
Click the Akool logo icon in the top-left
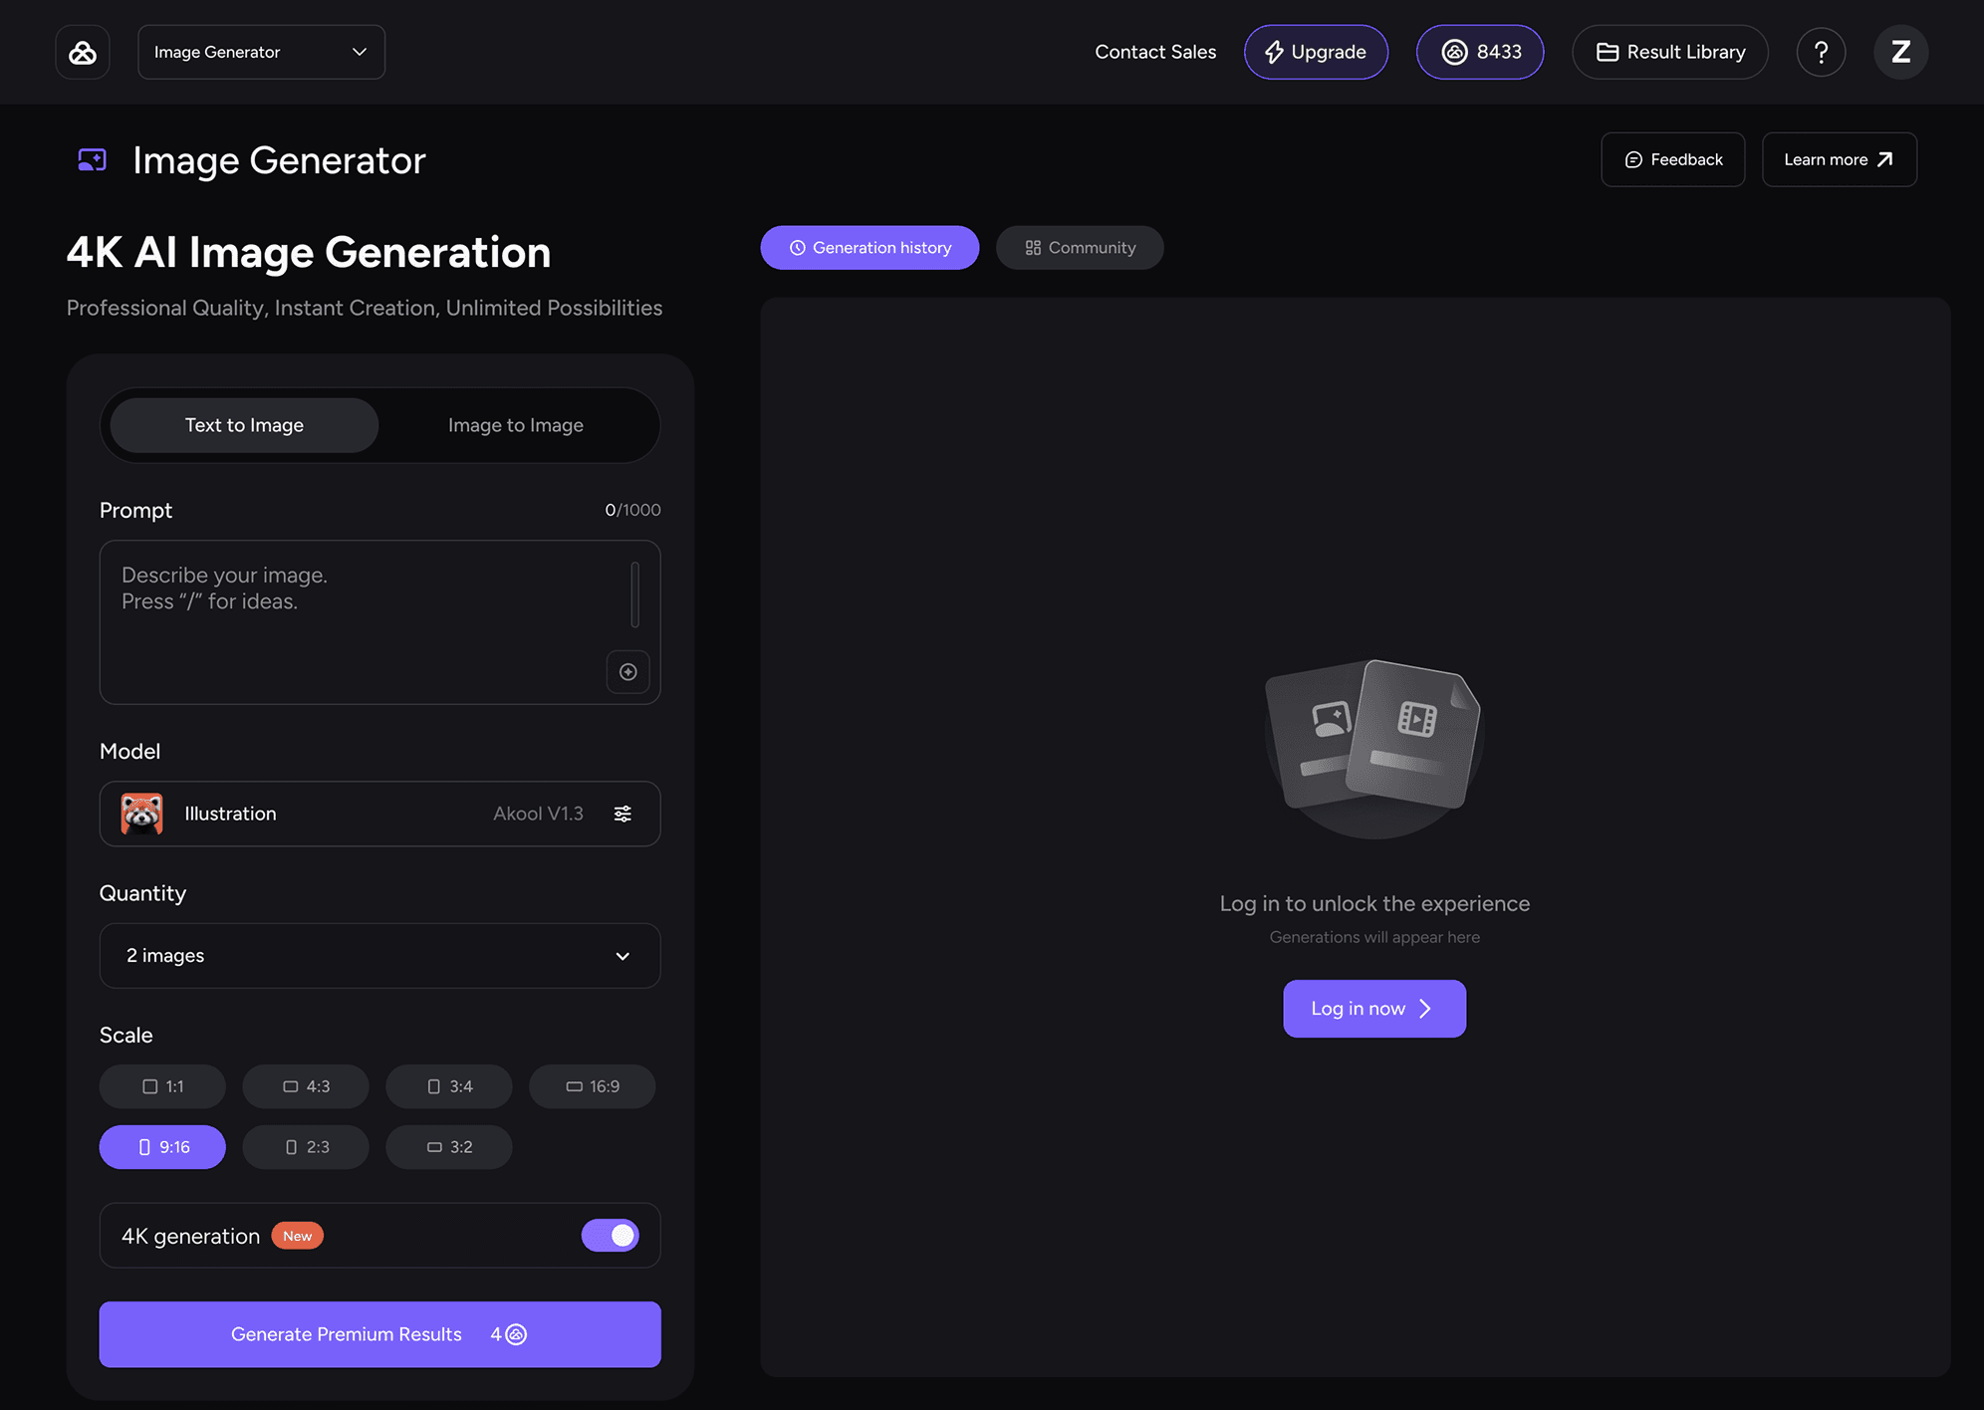(83, 52)
